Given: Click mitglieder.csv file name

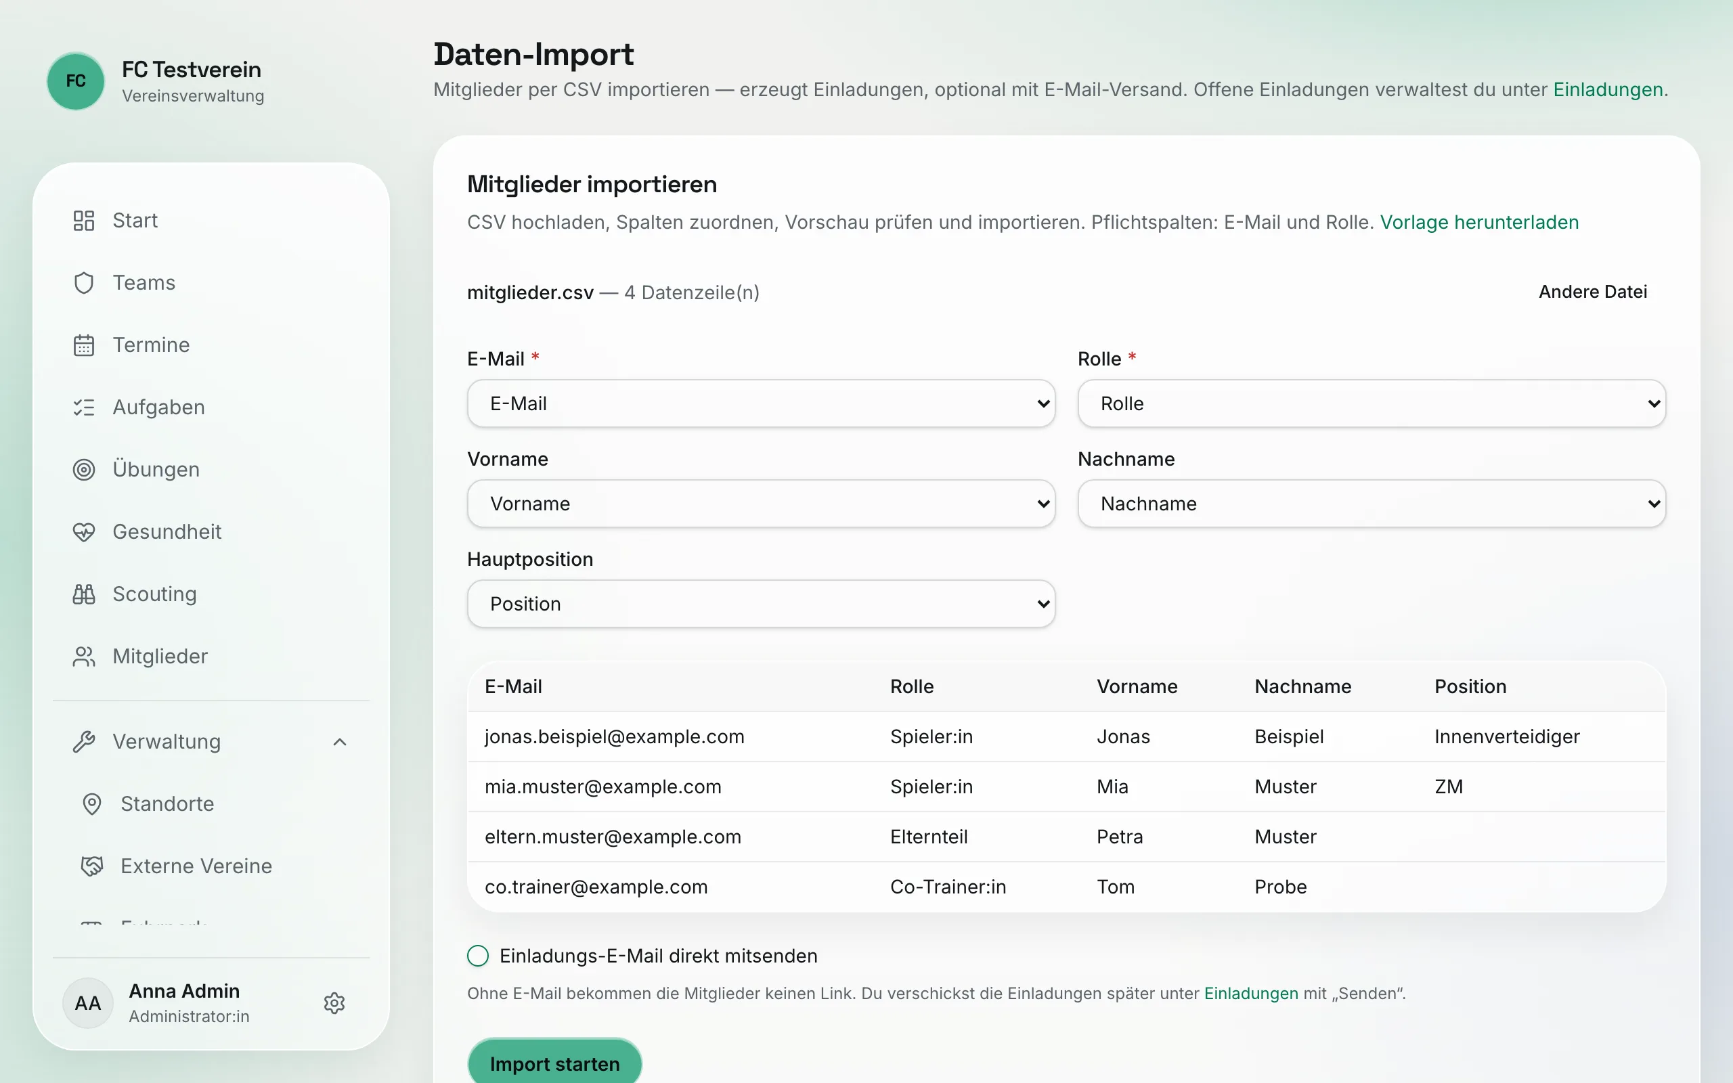Looking at the screenshot, I should tap(530, 292).
